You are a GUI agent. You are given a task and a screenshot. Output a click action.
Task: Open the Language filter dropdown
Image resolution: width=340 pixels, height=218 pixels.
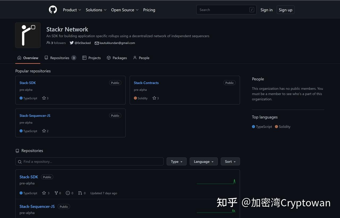point(204,161)
